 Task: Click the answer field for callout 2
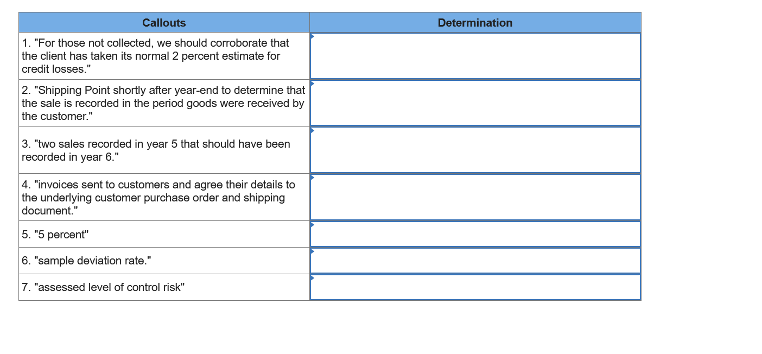pyautogui.click(x=475, y=103)
